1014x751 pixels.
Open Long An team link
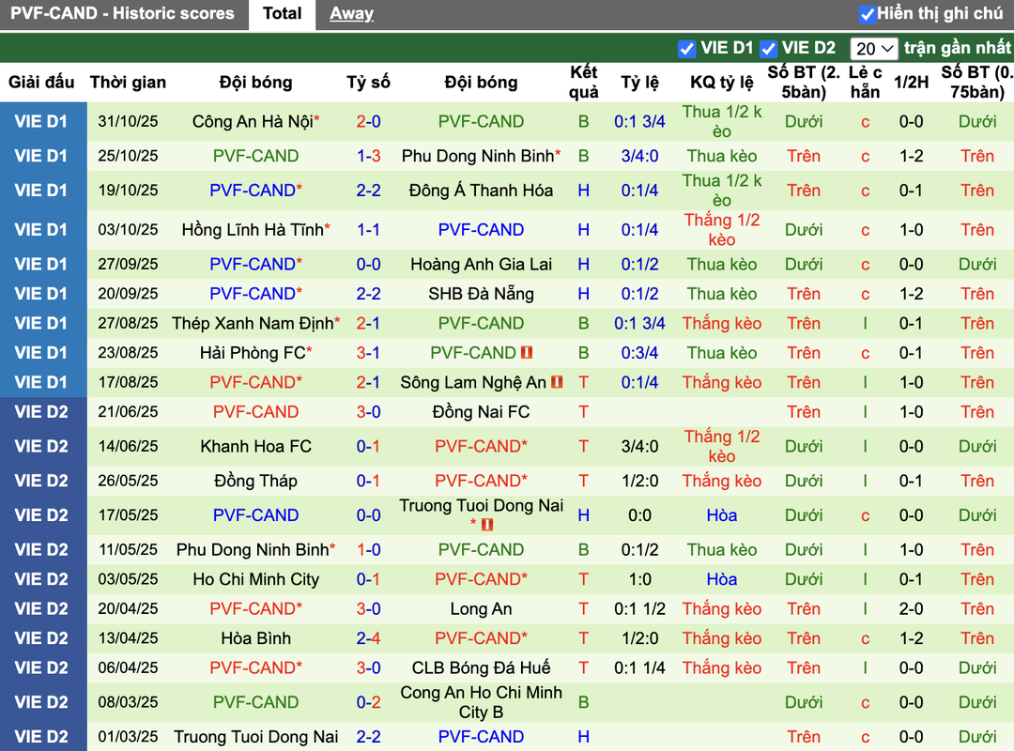coord(481,608)
